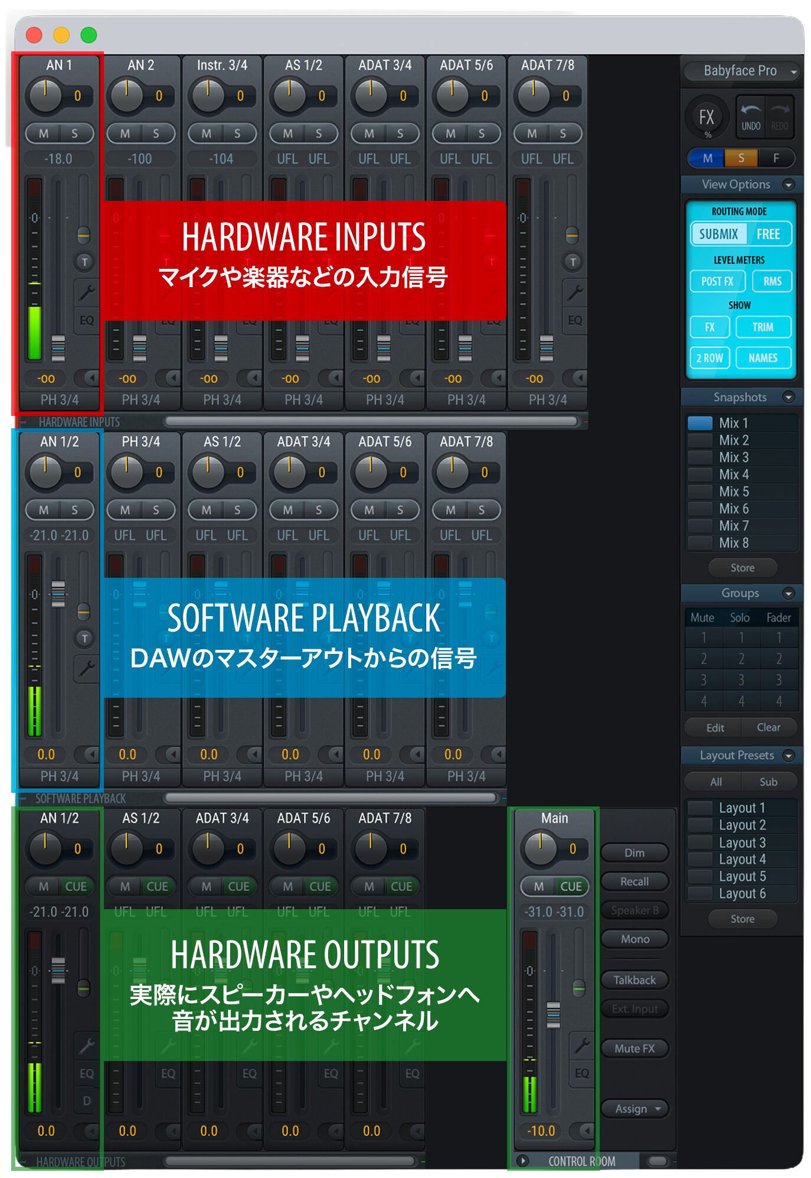Click the Hardware Inputs horizontal scrollbar
Screen dimensions: 811x1178
[372, 421]
